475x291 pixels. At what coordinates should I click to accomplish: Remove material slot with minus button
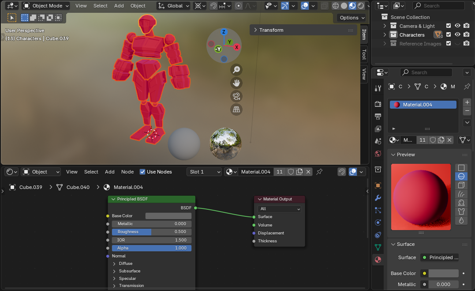point(467,111)
